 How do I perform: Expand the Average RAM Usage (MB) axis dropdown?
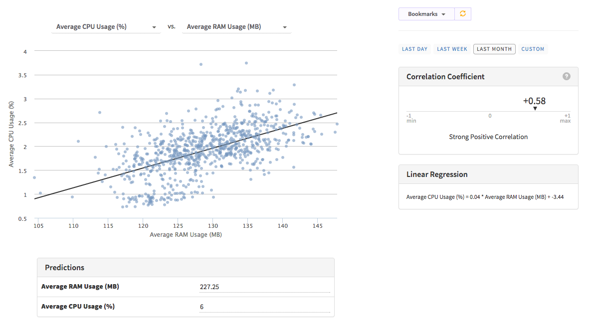coord(236,27)
